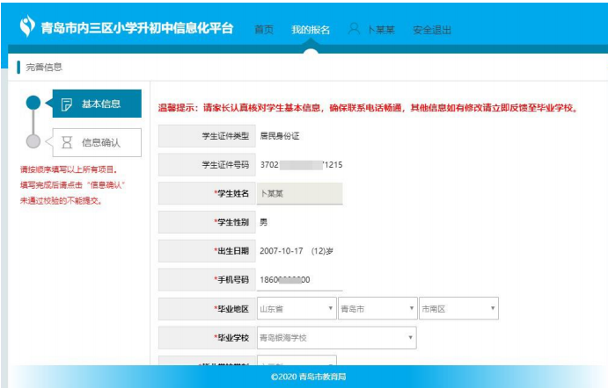Click the gray step circle for 信息确认
The height and width of the screenshot is (388, 608).
click(x=33, y=141)
